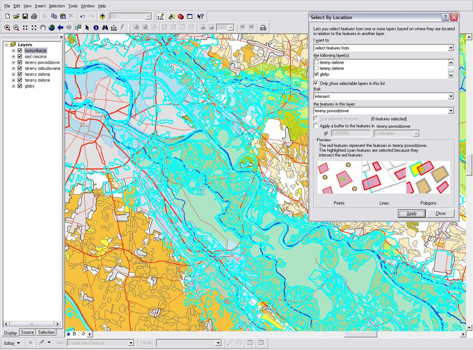473x350 pixels.
Task: Open the 'tereny powodziowe' layer dropdown
Action: pyautogui.click(x=451, y=111)
